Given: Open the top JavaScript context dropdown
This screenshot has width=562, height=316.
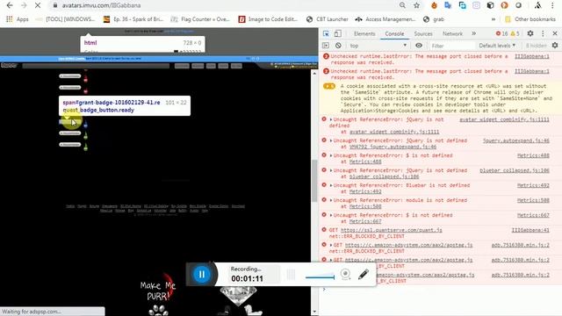Looking at the screenshot, I should point(378,46).
